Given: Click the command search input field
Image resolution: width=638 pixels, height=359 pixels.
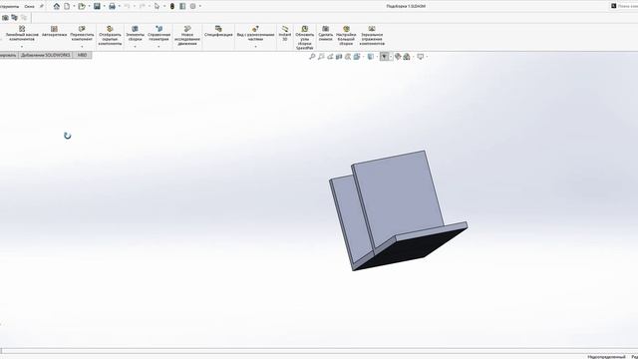Looking at the screenshot, I should [x=628, y=6].
